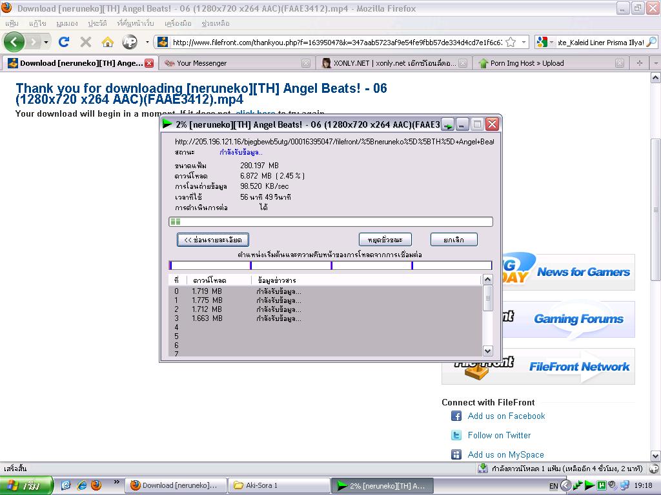Click the gray stop loading X icon

coord(86,42)
